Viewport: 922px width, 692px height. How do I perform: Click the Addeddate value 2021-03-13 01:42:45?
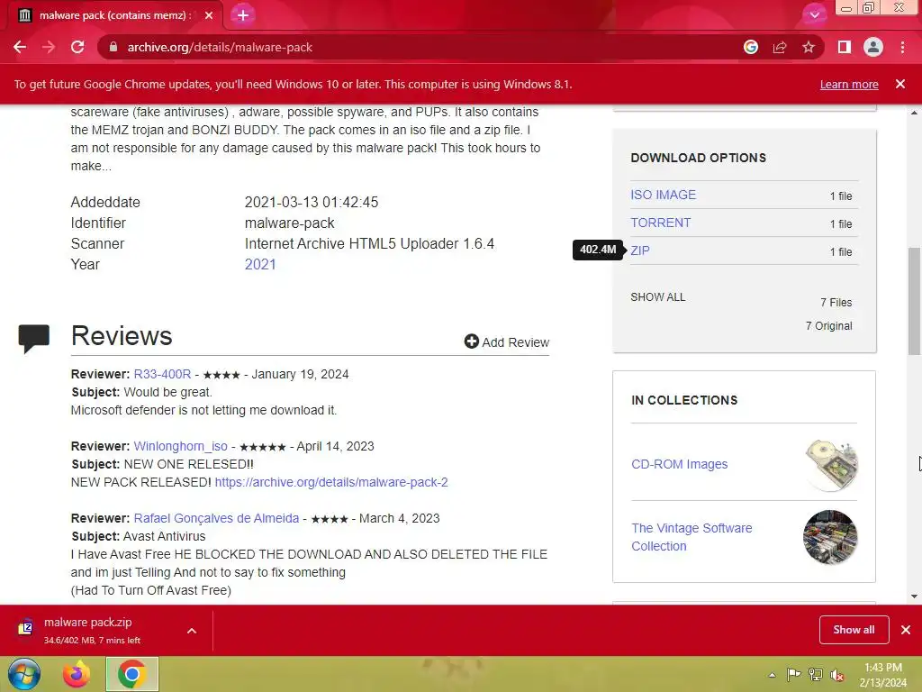(x=311, y=202)
